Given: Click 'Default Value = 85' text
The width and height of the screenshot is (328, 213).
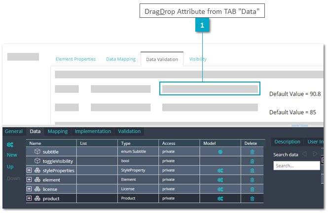Looking at the screenshot, I should point(292,112).
